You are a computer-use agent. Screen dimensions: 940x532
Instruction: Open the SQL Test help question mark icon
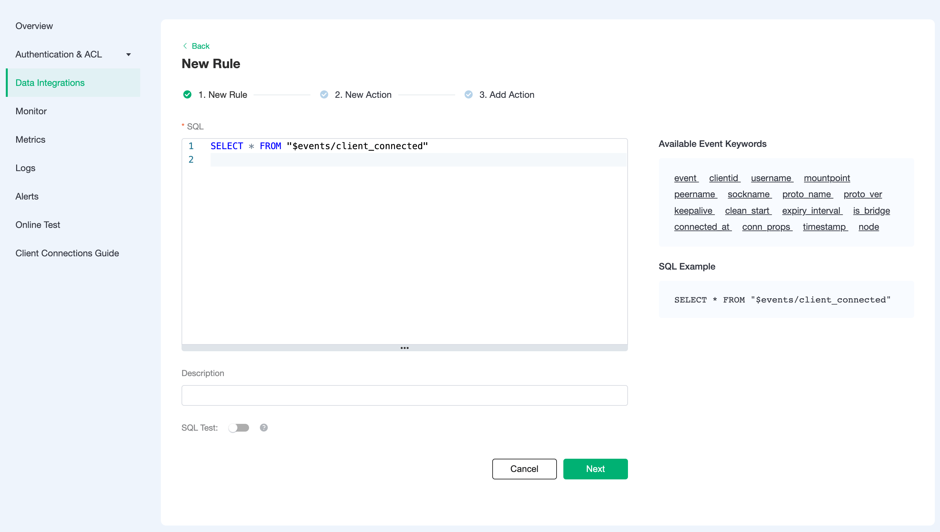tap(264, 427)
